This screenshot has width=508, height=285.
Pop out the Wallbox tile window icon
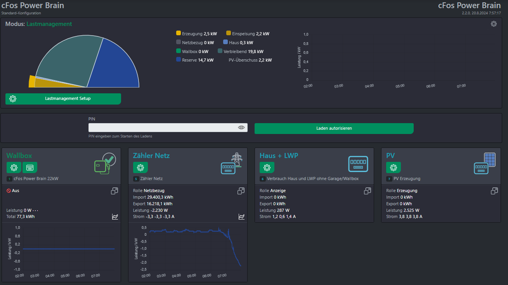(x=114, y=191)
